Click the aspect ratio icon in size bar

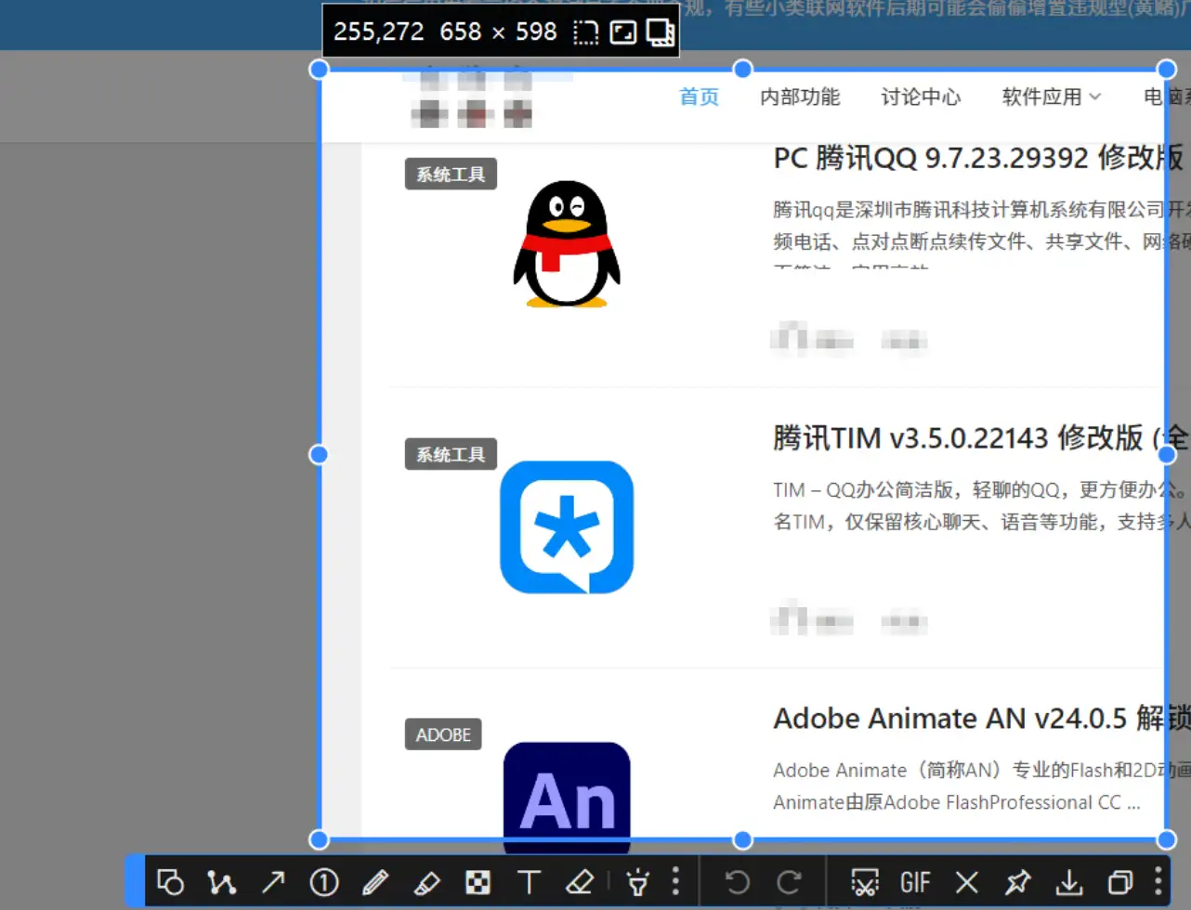[x=623, y=32]
